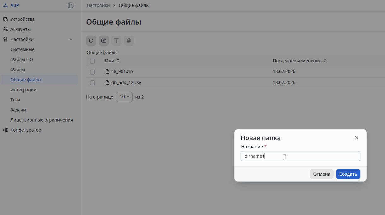The height and width of the screenshot is (215, 385).
Task: Click file name 48_901.zip
Action: [x=122, y=71]
